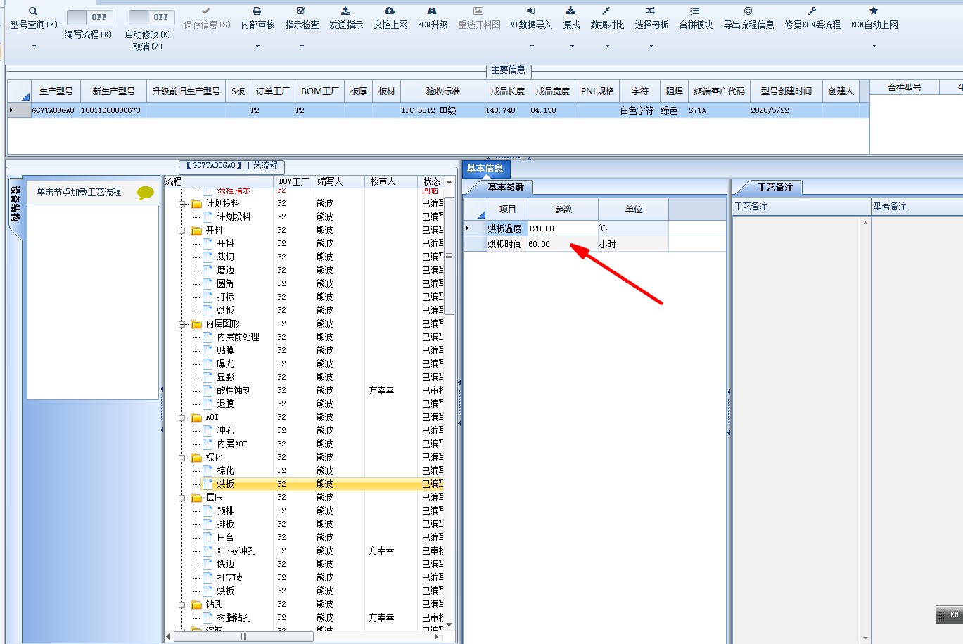Open dropdown arrow under 型号查询(F)

pyautogui.click(x=33, y=46)
